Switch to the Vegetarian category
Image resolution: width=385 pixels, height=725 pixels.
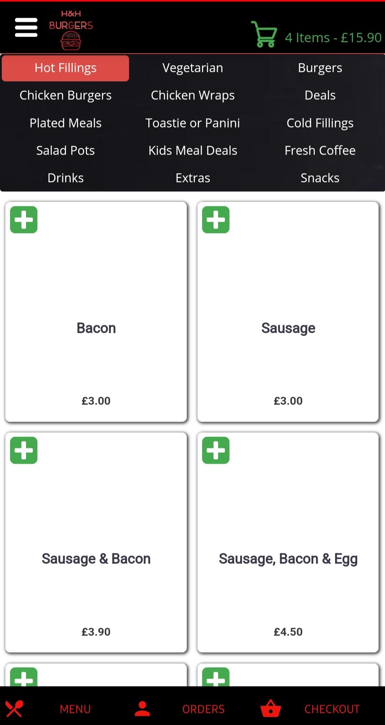click(193, 68)
